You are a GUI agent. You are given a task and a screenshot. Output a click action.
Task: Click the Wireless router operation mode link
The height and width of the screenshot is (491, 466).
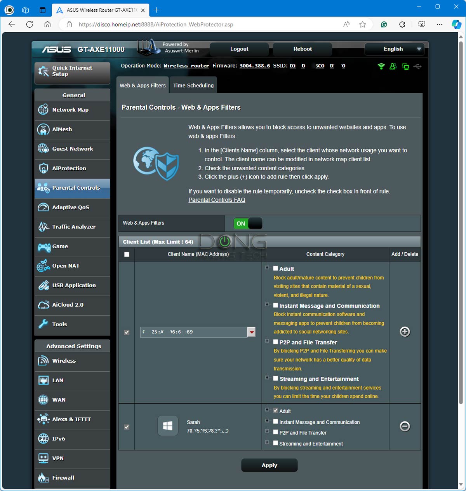click(186, 66)
